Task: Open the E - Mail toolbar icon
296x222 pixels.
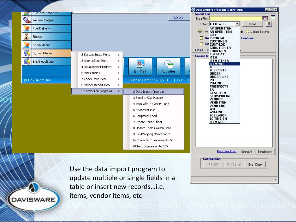Action: 140,64
